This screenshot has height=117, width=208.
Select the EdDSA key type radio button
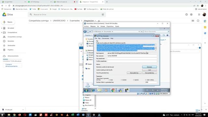(x=134, y=80)
